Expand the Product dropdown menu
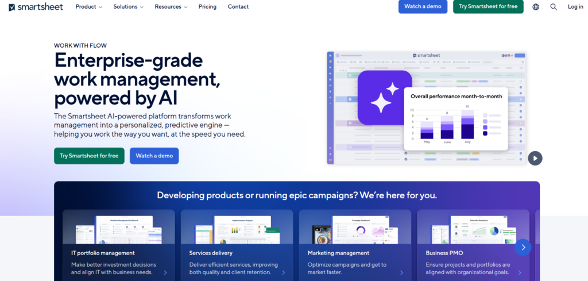This screenshot has width=588, height=281. [88, 7]
